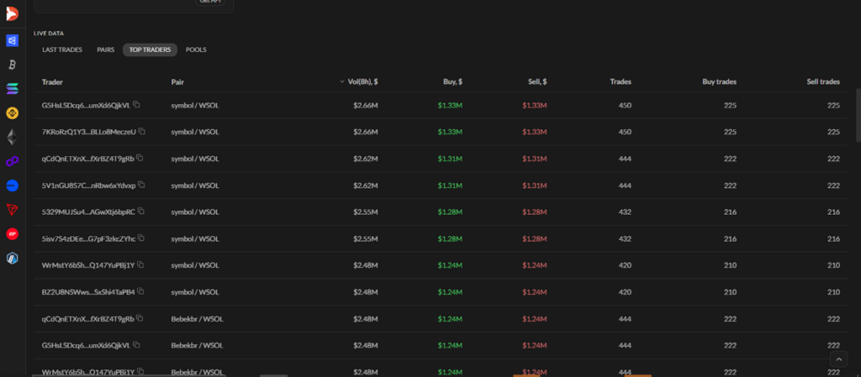The image size is (861, 377).
Task: Click 450 trades in 7KRoRzQ1Y3 row
Action: 625,132
